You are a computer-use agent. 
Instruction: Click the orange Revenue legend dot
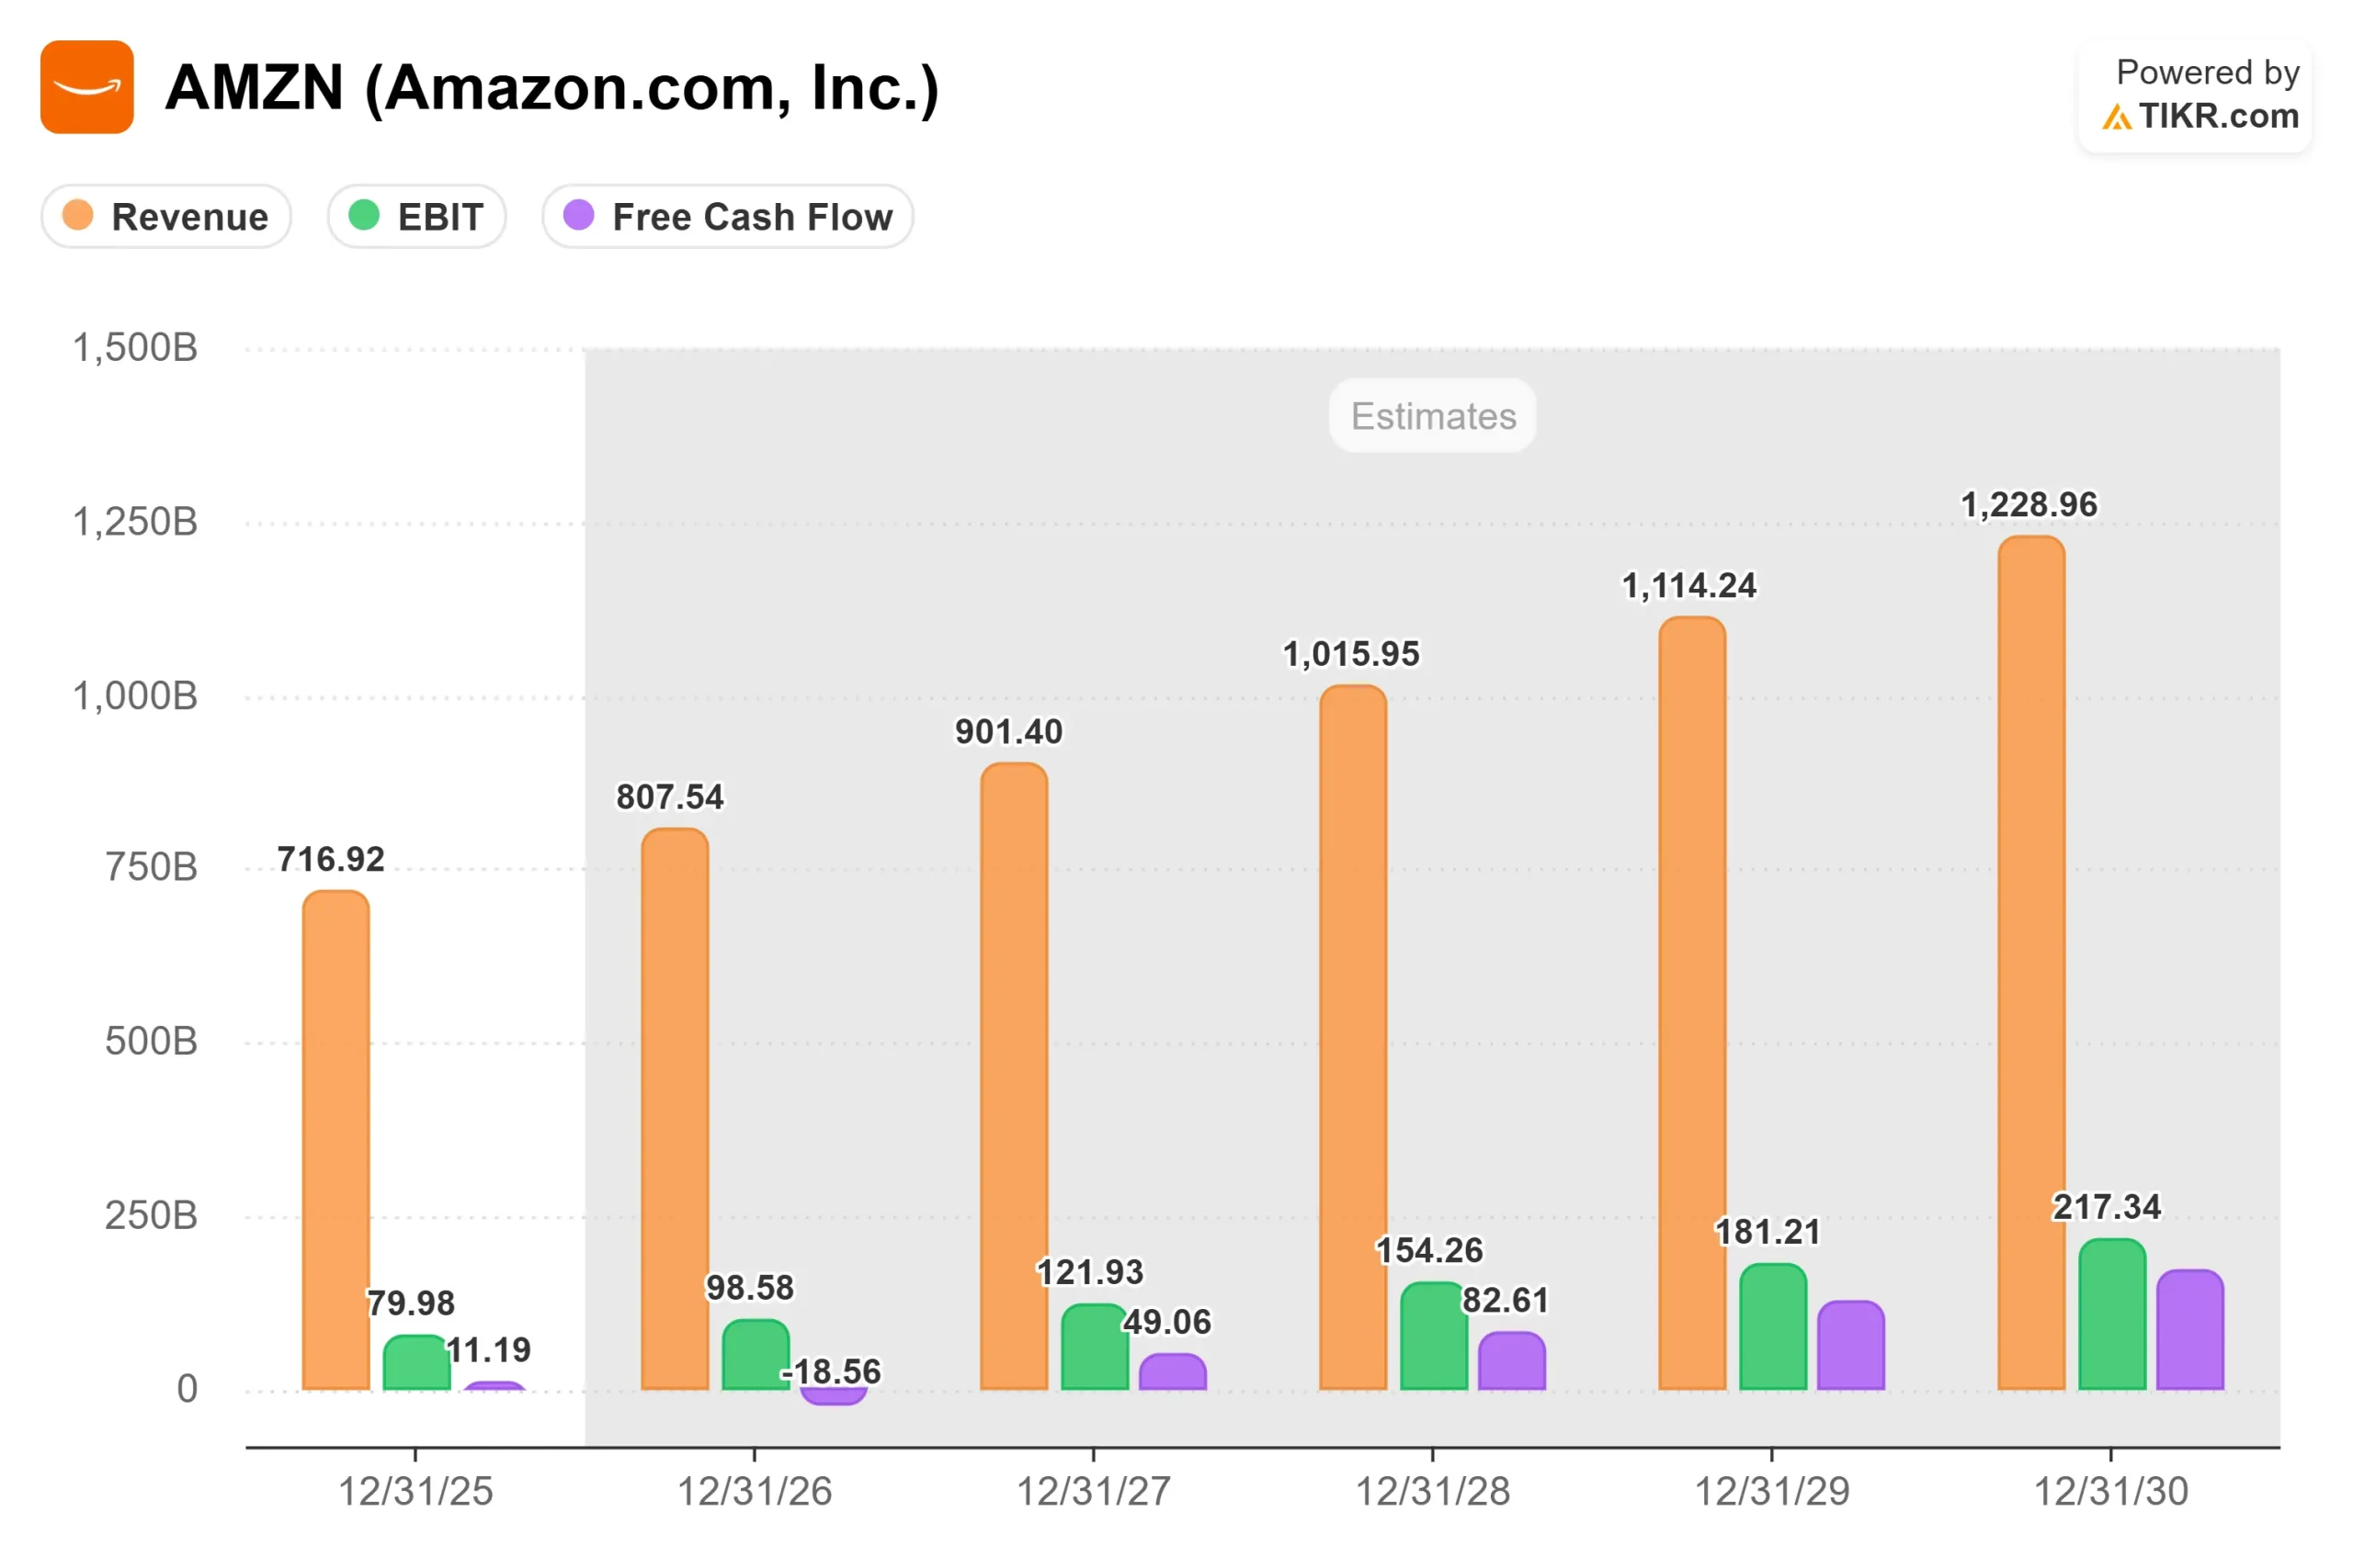[x=78, y=215]
